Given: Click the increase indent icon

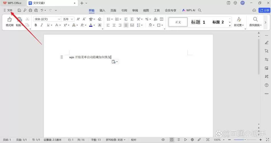Looking at the screenshot, I should point(132,19).
